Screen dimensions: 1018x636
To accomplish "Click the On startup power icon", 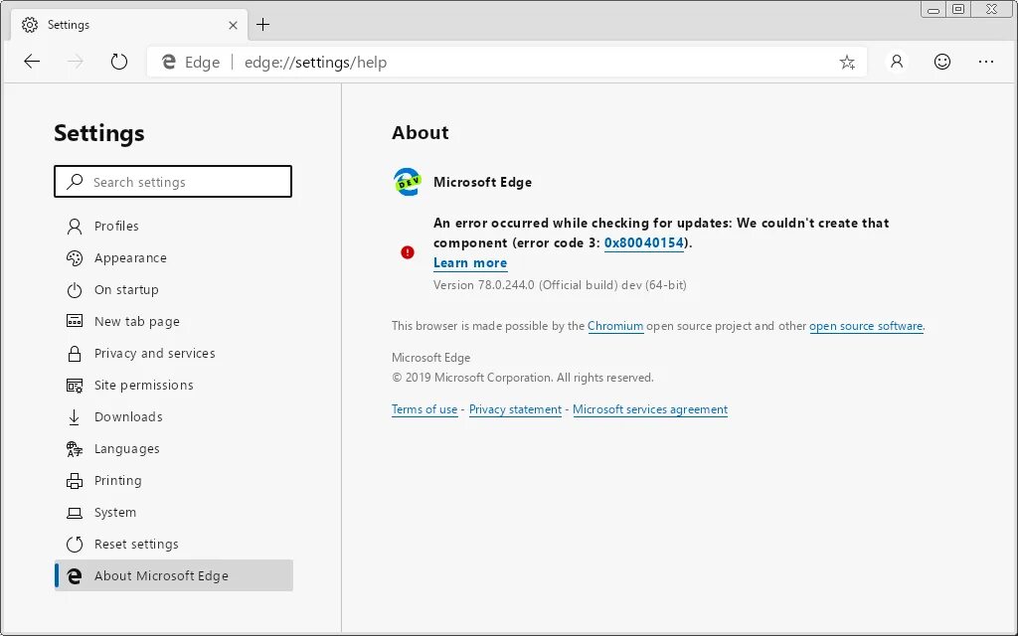I will (x=75, y=289).
